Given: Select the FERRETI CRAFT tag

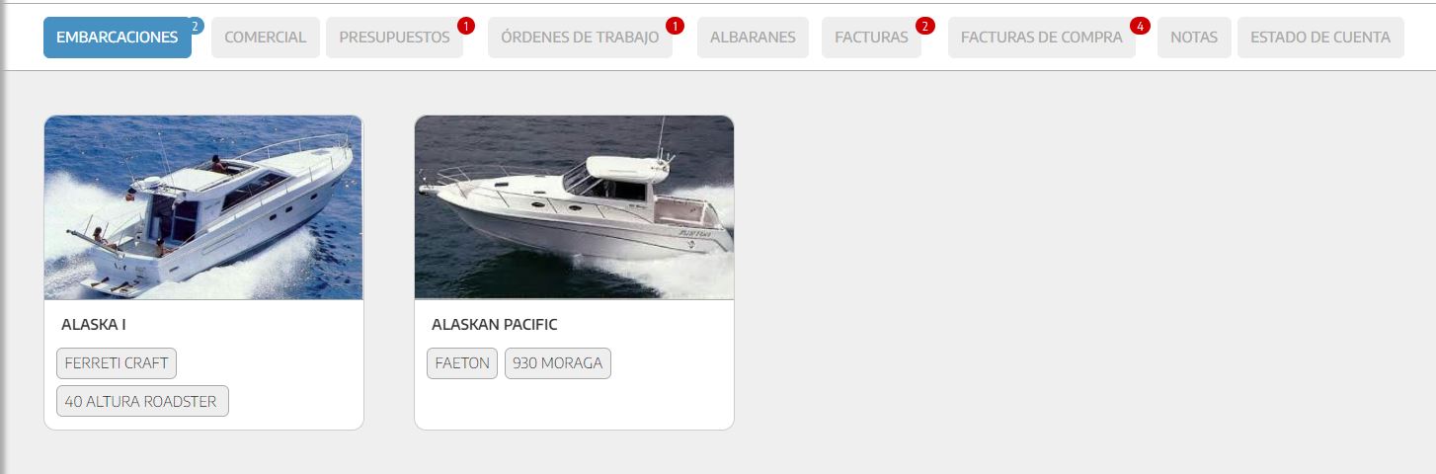Looking at the screenshot, I should [117, 363].
